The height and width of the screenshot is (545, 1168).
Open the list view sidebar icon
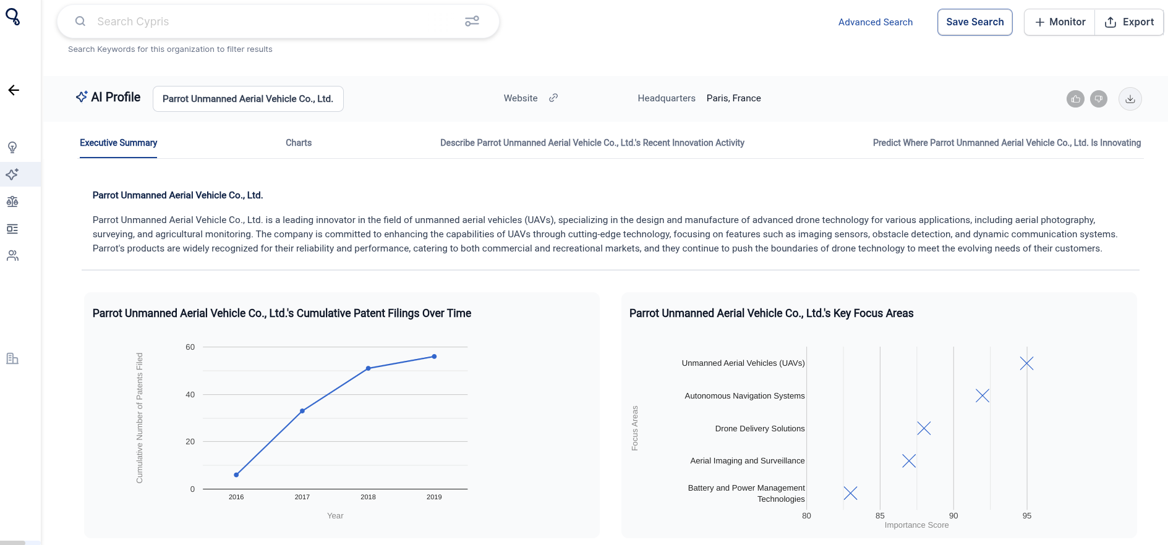[12, 229]
